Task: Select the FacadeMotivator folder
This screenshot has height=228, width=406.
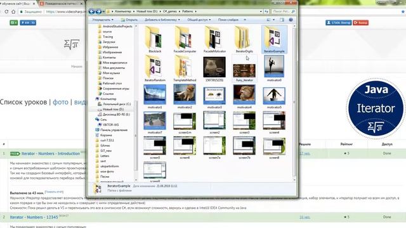Action: click(x=214, y=39)
